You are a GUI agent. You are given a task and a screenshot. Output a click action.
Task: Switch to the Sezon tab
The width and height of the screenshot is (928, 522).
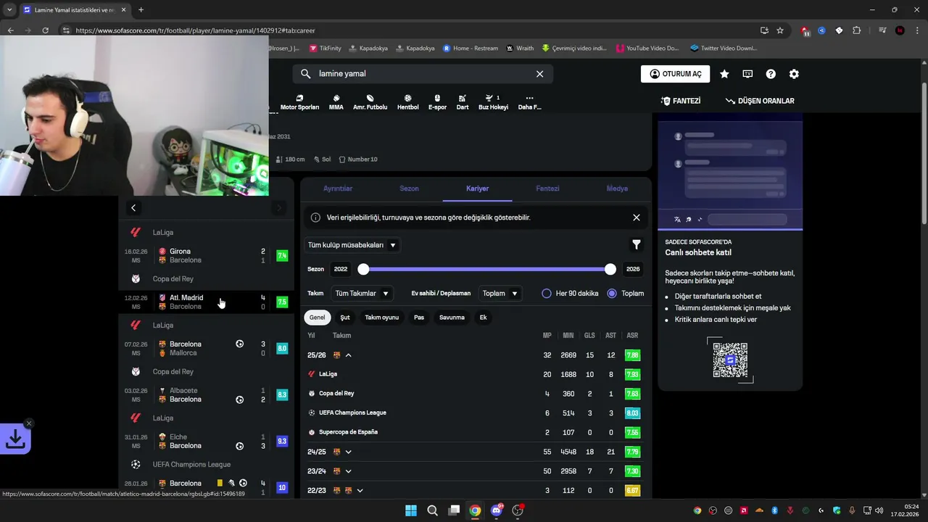409,188
